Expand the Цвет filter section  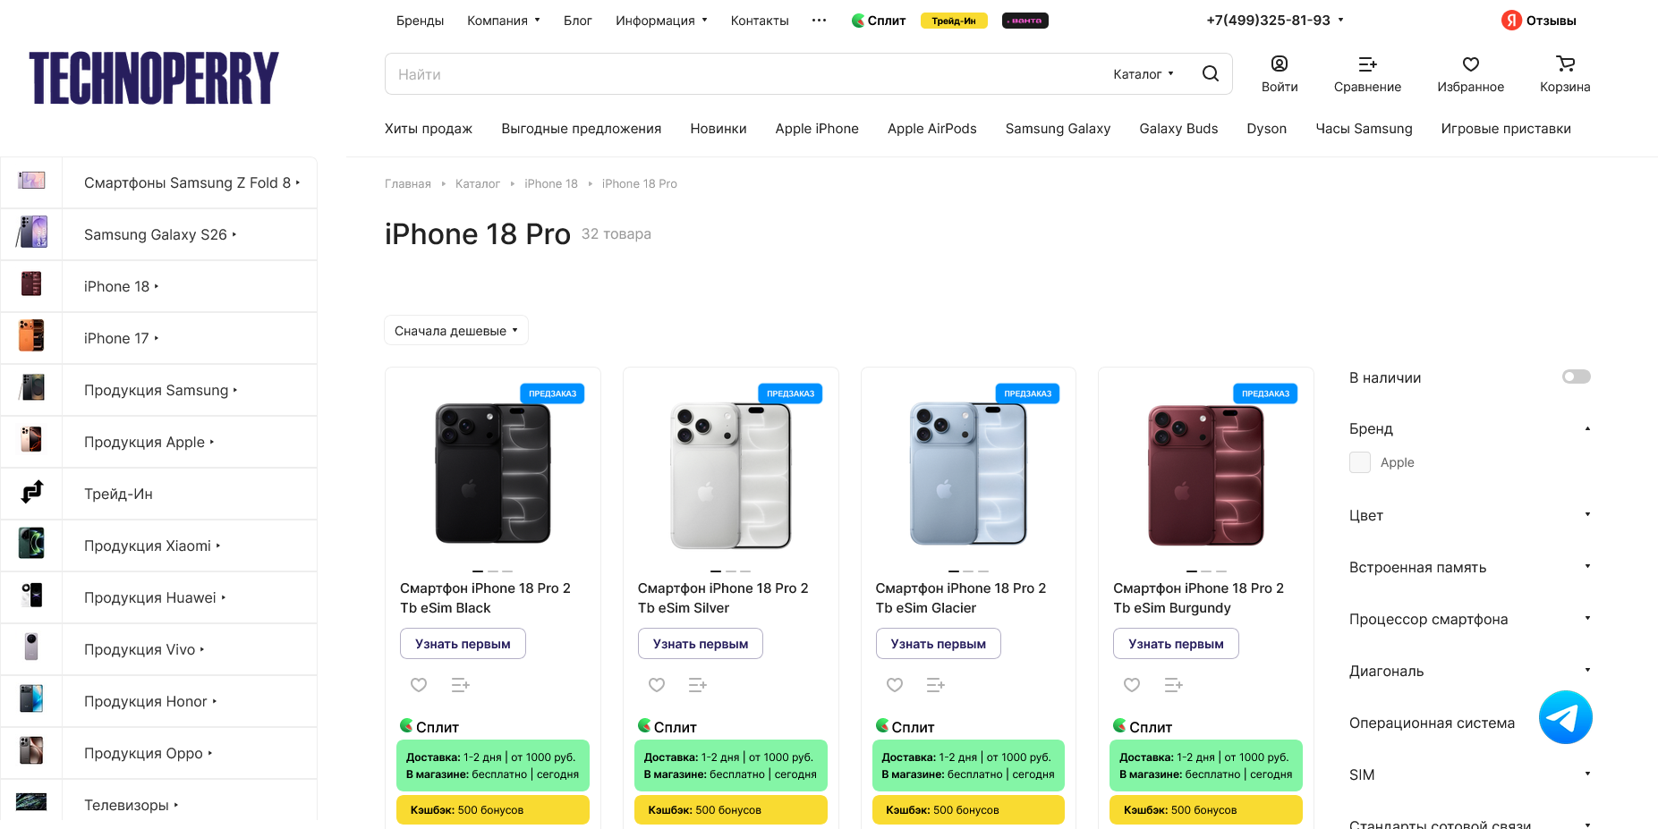coord(1469,515)
